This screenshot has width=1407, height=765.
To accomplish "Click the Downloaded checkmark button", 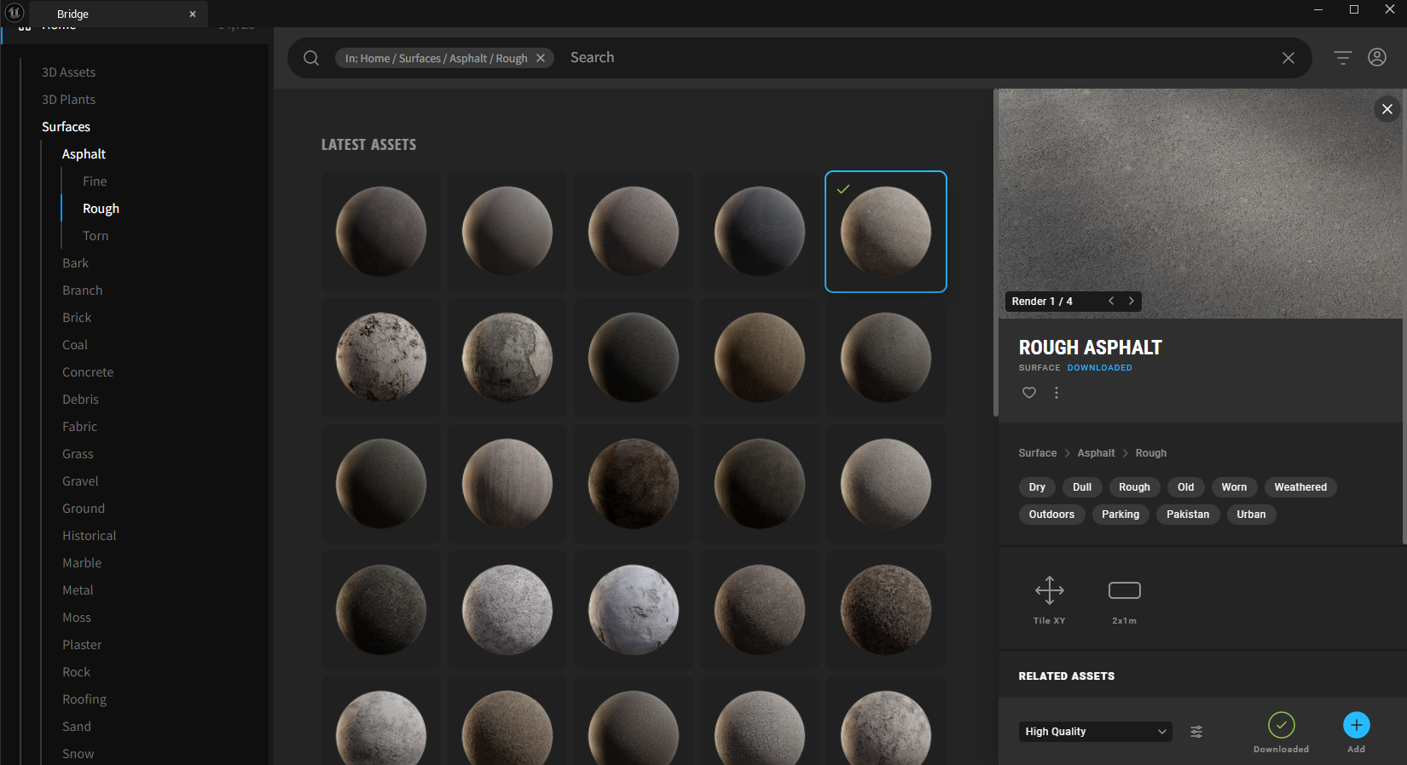I will tap(1282, 725).
